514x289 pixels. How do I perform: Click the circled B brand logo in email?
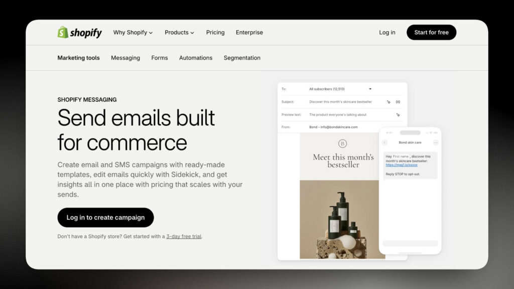pyautogui.click(x=342, y=143)
